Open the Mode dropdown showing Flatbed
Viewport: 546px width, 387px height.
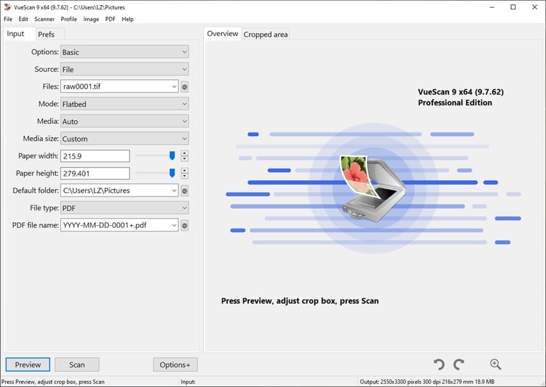click(x=124, y=103)
